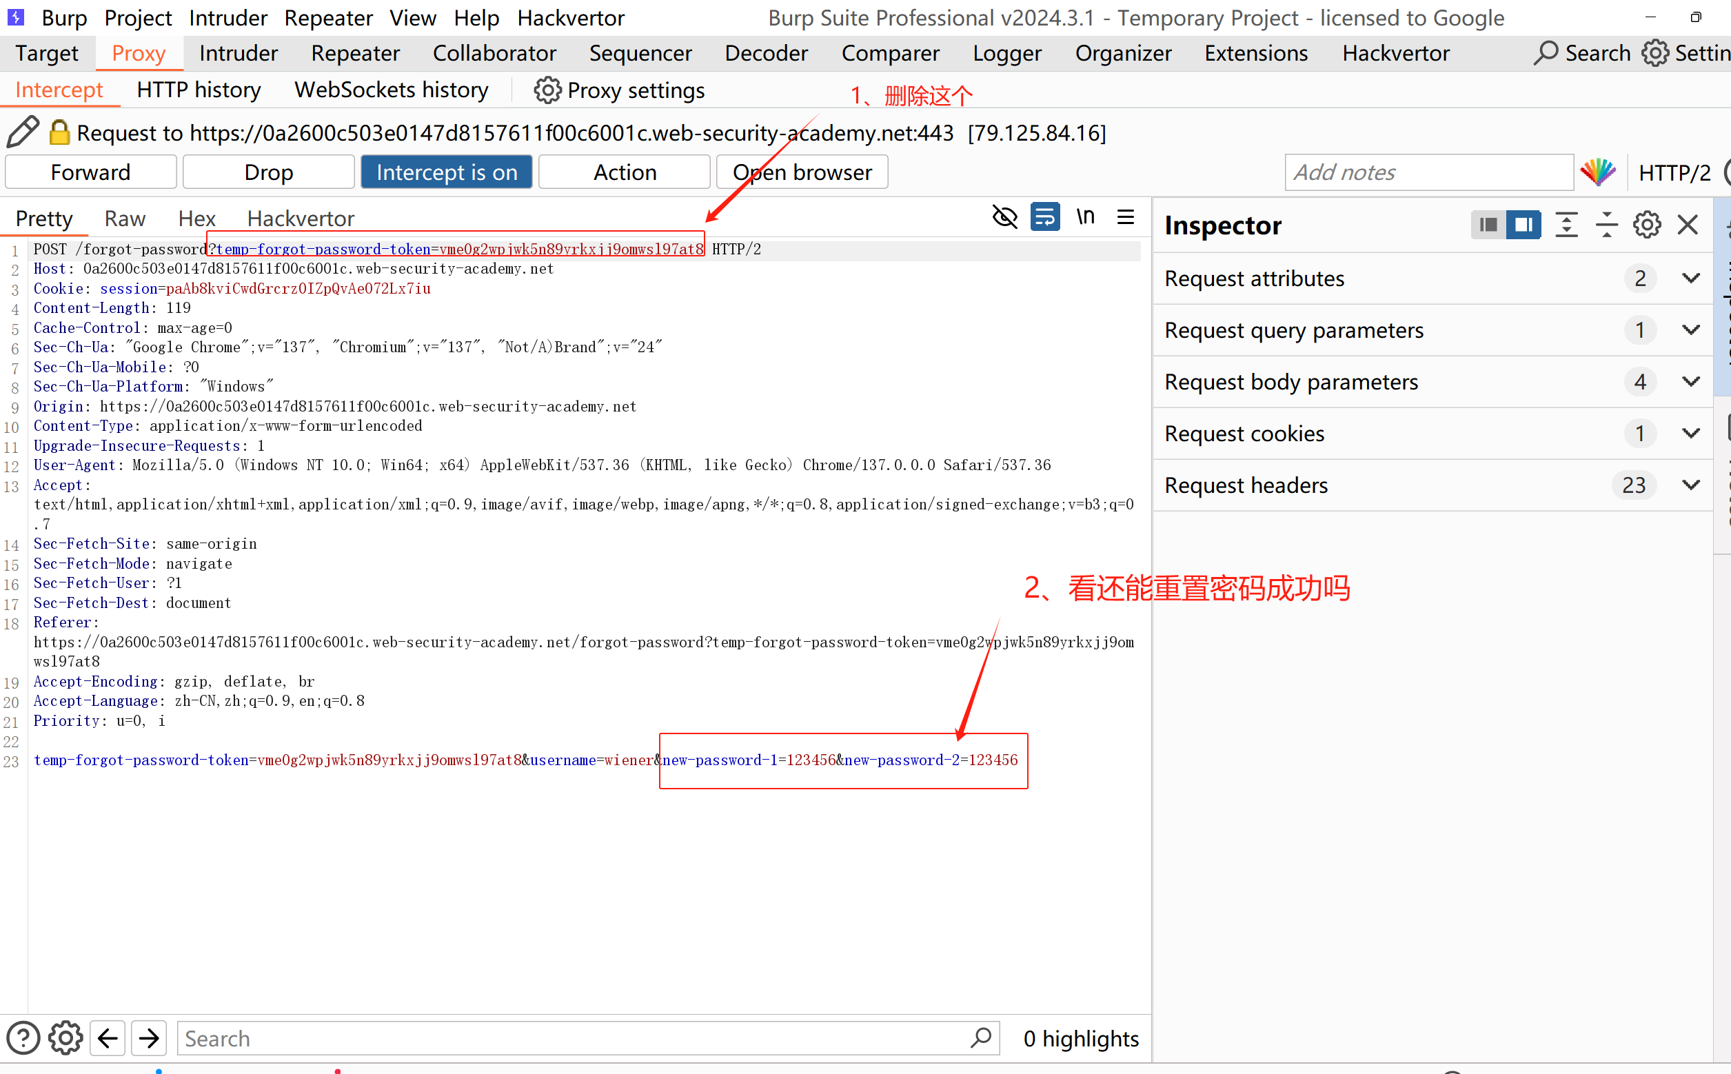Open the HTTP history tab
This screenshot has height=1074, width=1731.
point(199,90)
